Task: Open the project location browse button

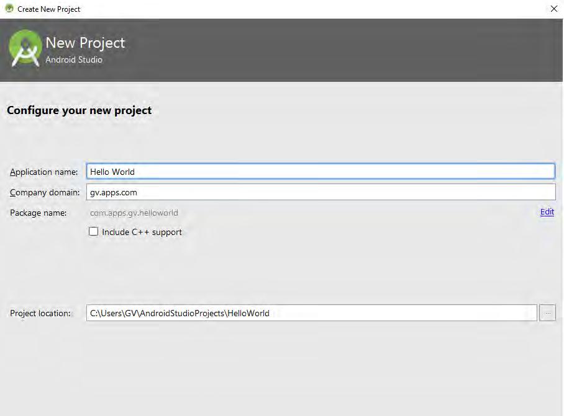Action: 547,313
